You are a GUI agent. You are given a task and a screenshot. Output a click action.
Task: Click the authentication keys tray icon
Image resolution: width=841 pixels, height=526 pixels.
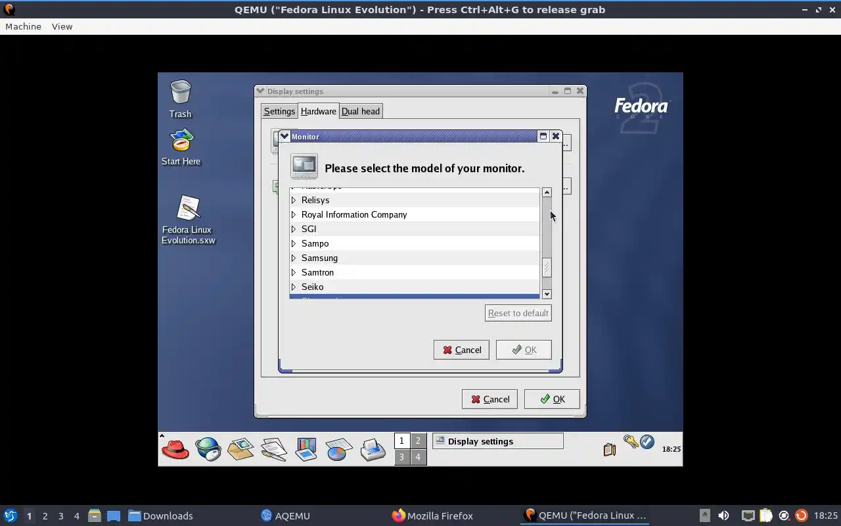click(x=631, y=442)
